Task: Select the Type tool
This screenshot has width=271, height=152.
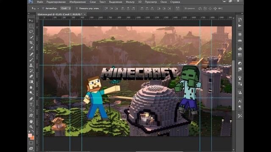Action: click(31, 104)
